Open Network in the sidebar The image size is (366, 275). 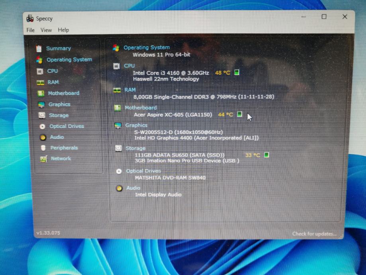tap(61, 158)
